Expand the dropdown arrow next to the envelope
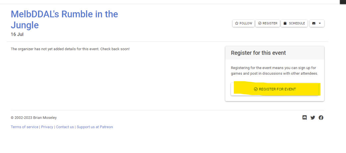The width and height of the screenshot is (346, 153). click(x=320, y=23)
